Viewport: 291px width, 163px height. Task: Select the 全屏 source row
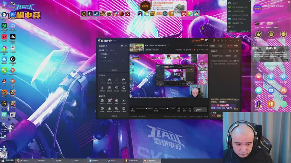[x=113, y=58]
